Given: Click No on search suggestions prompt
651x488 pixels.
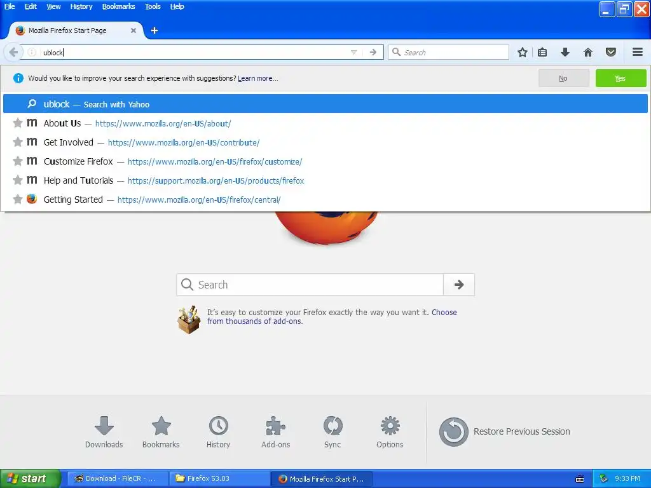Looking at the screenshot, I should click(x=563, y=78).
